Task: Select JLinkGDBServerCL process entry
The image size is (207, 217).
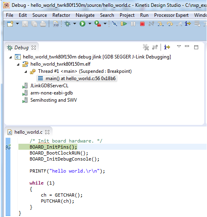Action: click(x=49, y=86)
